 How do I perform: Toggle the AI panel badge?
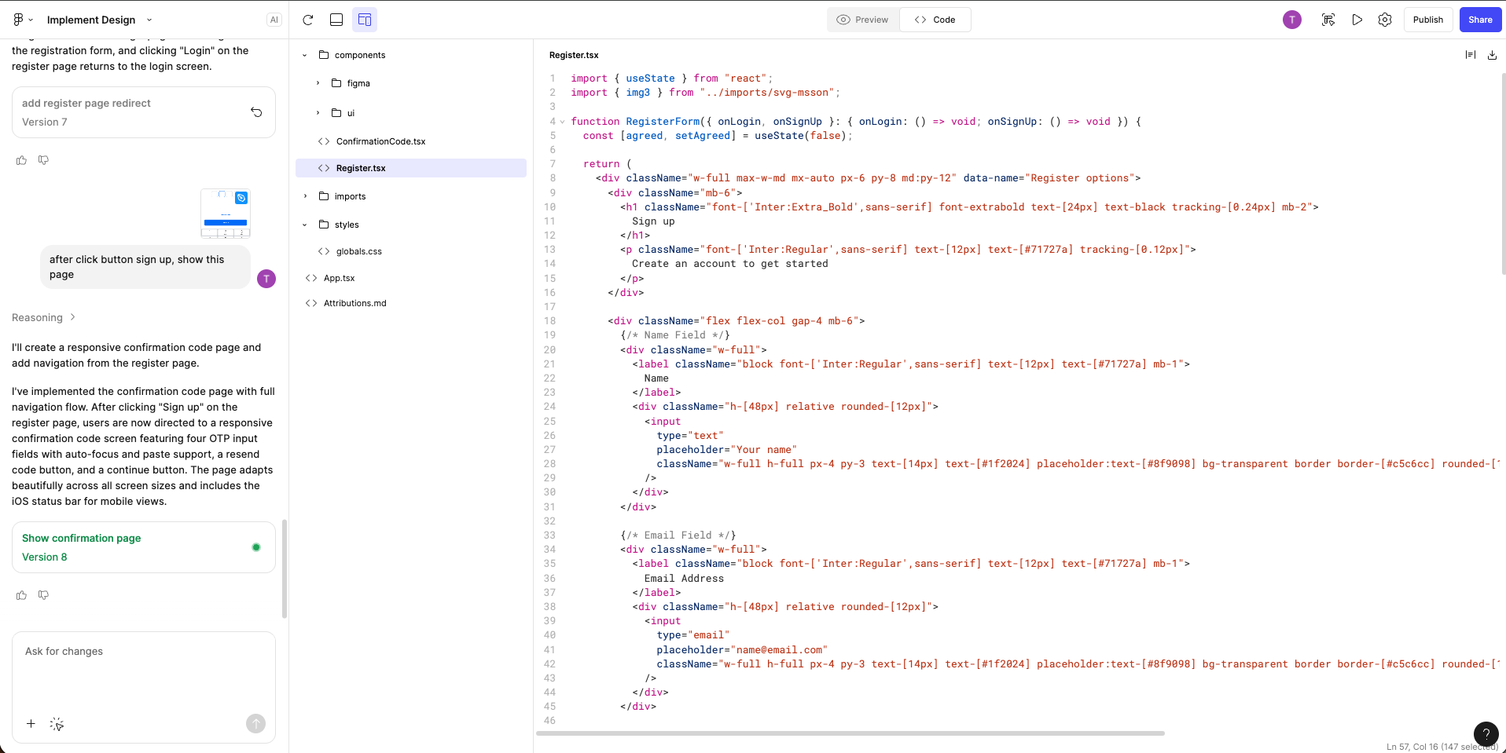274,20
